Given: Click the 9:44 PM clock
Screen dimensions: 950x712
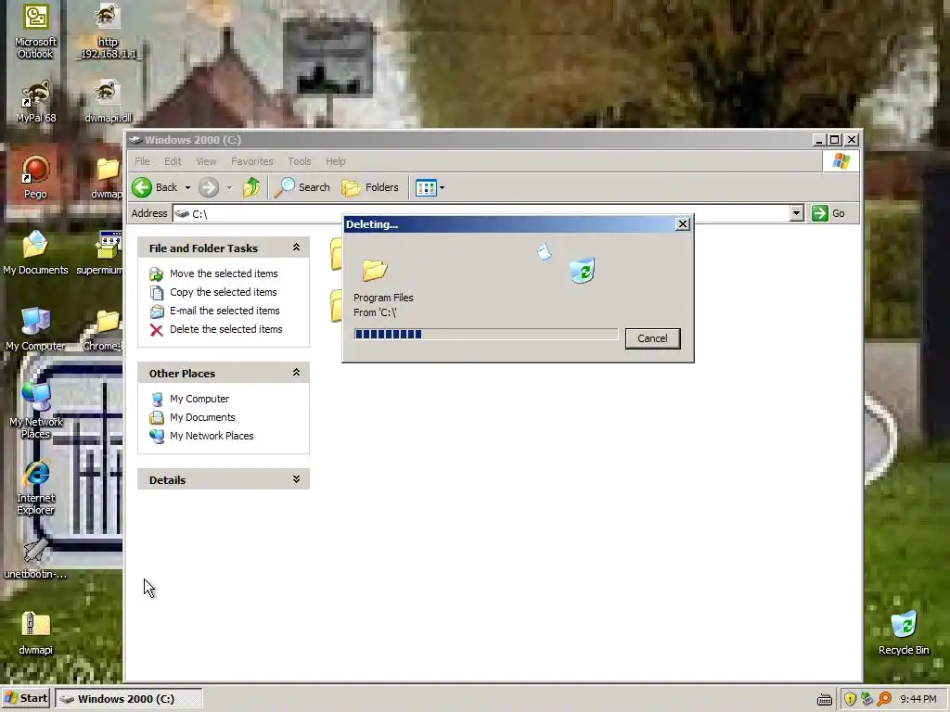Looking at the screenshot, I should click(x=918, y=699).
